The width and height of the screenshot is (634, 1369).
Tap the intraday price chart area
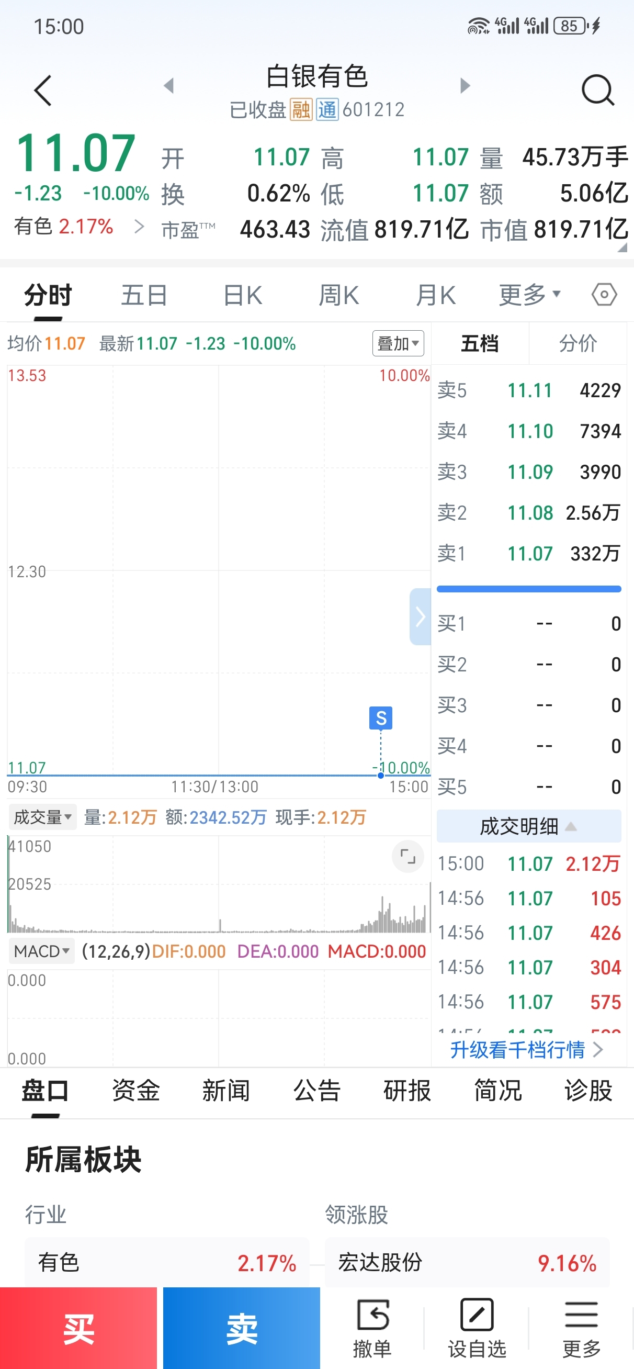coord(219,571)
